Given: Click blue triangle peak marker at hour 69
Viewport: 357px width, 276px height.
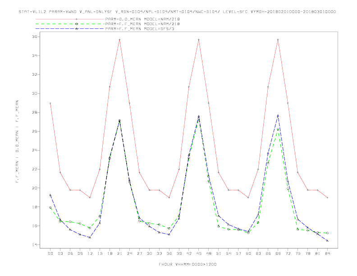Looking at the screenshot, I should (x=278, y=116).
